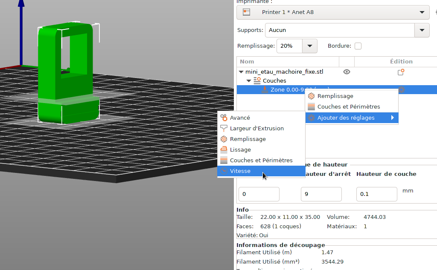
Task: Click the start height field with 0
Action: click(x=259, y=194)
